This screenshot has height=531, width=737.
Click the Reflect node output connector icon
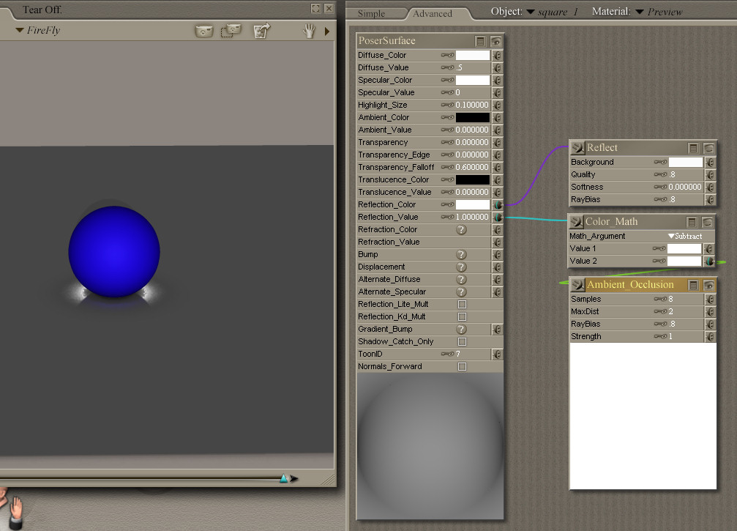(x=577, y=148)
